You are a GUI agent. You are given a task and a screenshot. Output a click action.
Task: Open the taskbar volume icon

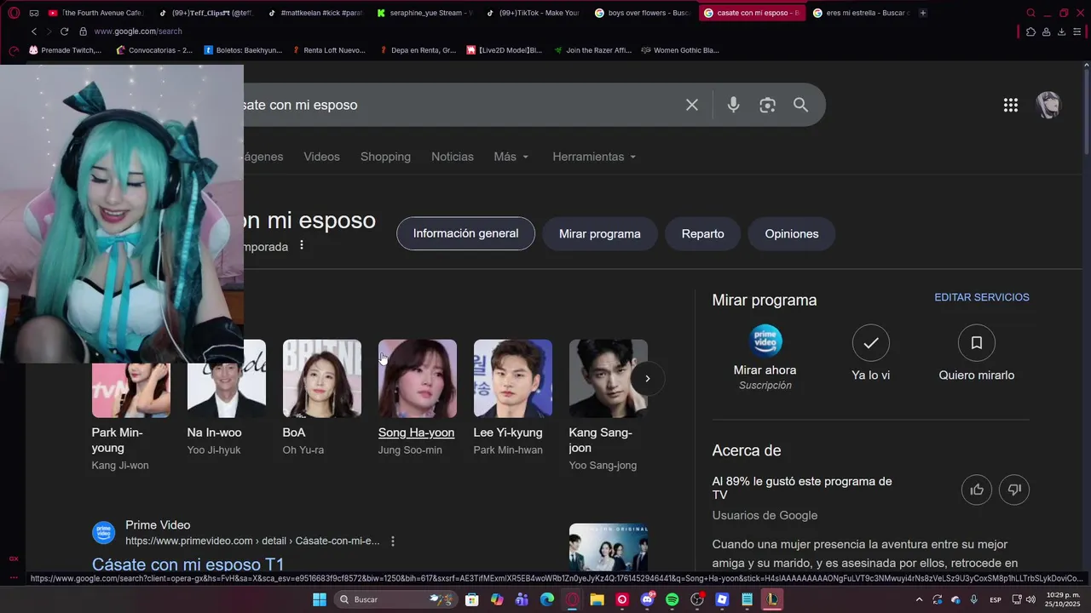[1031, 599]
